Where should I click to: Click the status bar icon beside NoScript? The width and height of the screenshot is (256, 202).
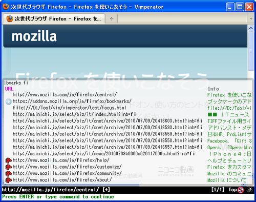coord(249,190)
